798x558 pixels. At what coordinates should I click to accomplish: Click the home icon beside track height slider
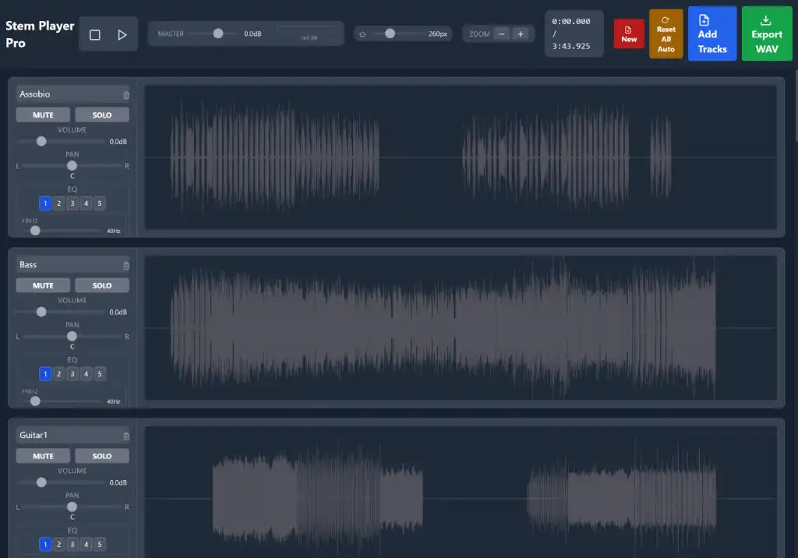point(362,34)
